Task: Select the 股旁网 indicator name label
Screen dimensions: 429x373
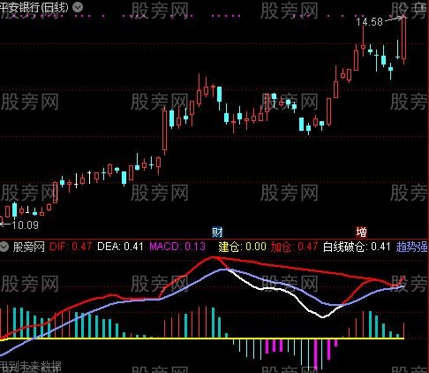Action: click(28, 247)
